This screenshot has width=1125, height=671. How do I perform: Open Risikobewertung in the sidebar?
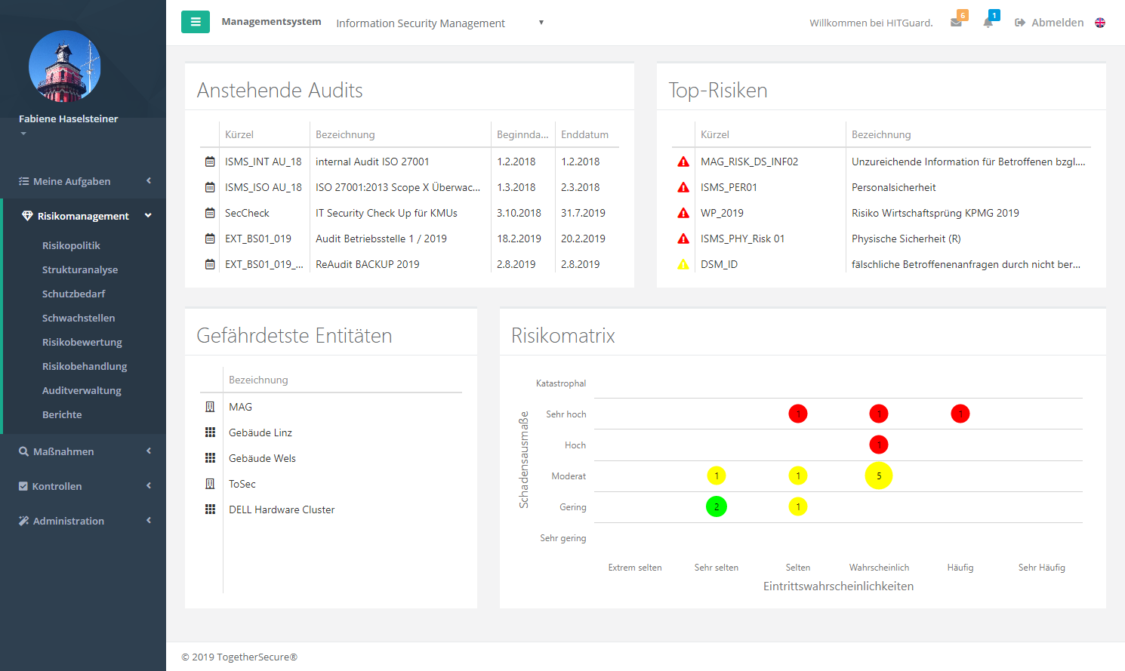[x=82, y=342]
